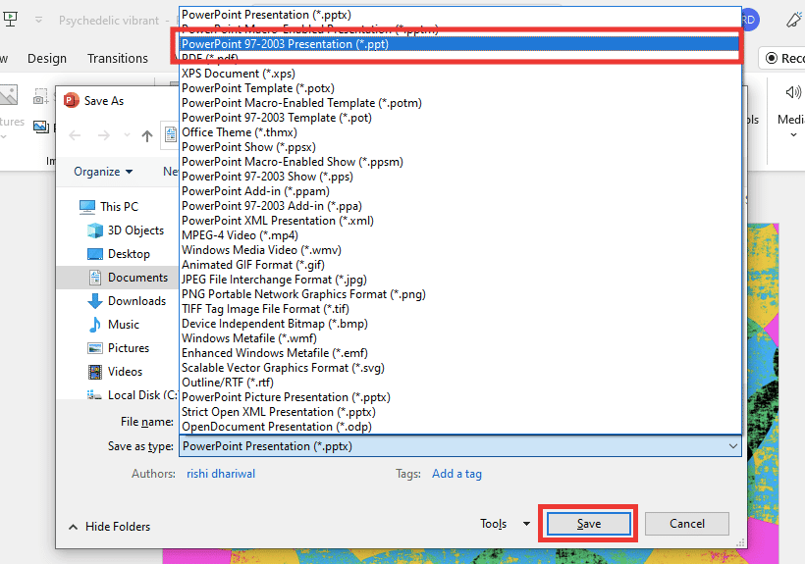Viewport: 805px width, 564px height.
Task: Open the Design ribbon tab
Action: 47,59
